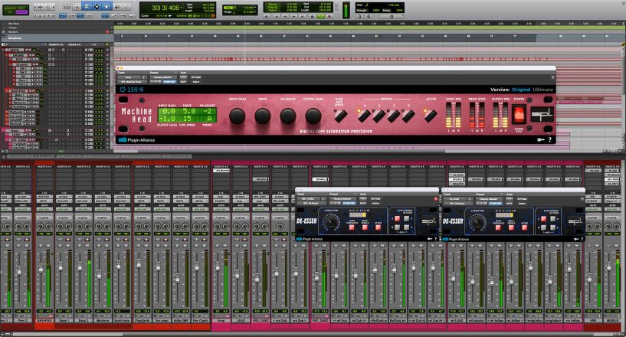Viewport: 626px width, 337px height.
Task: Click Bypass in the Machine Head header
Action: [x=196, y=77]
